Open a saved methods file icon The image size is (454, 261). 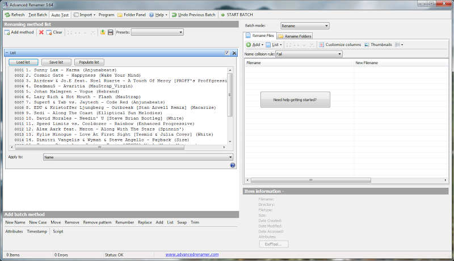103,32
